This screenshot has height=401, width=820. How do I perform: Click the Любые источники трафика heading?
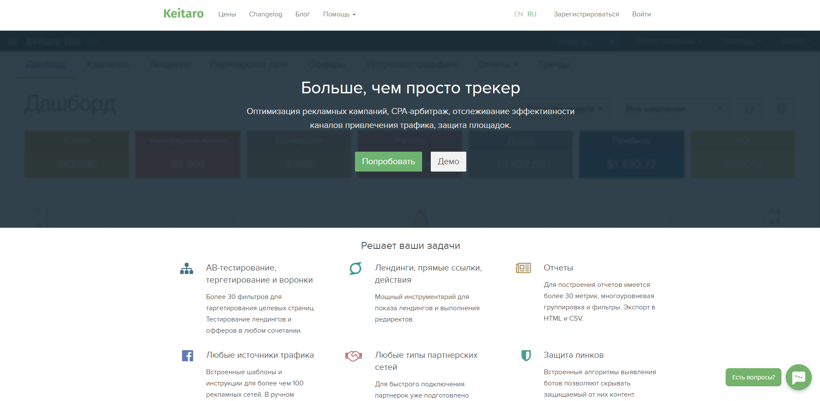[x=260, y=355]
